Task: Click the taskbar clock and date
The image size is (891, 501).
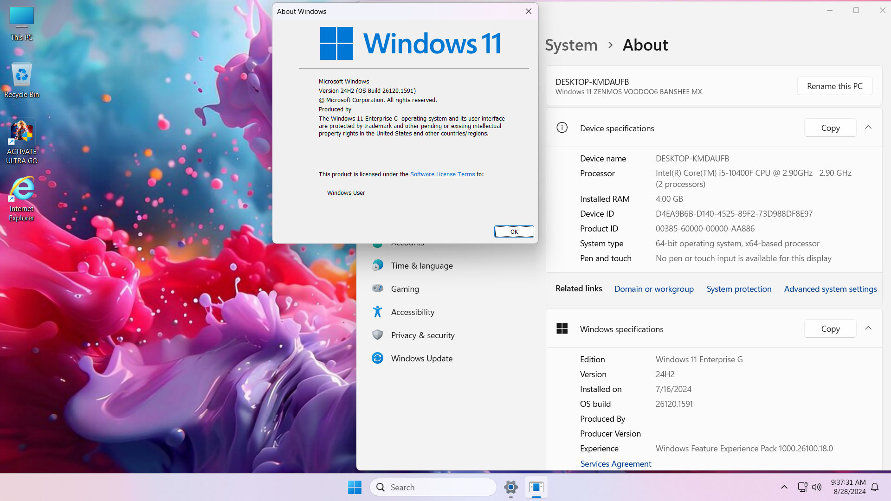Action: 848,487
